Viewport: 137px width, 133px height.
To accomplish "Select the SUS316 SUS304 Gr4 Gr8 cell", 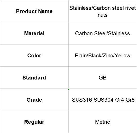I will [103, 100].
